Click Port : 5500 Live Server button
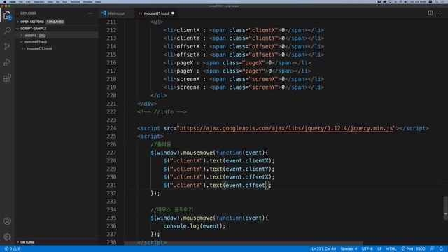The image size is (448, 252). tap(413, 248)
